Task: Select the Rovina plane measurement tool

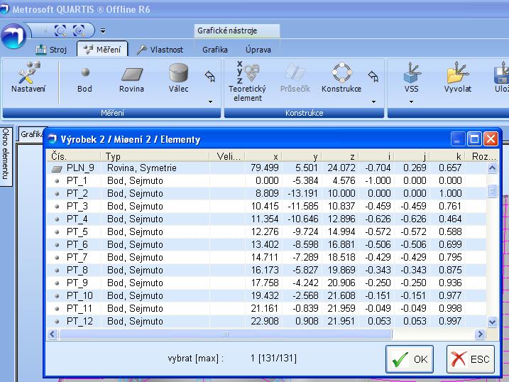Action: pyautogui.click(x=131, y=80)
